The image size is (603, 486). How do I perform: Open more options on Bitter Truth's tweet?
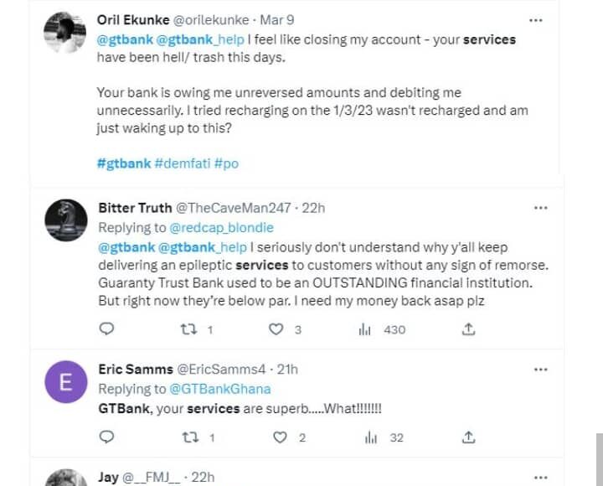540,208
